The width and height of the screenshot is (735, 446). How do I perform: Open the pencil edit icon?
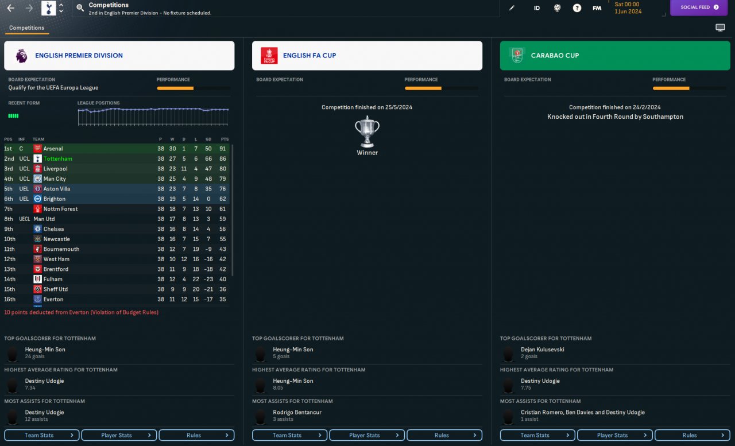512,8
